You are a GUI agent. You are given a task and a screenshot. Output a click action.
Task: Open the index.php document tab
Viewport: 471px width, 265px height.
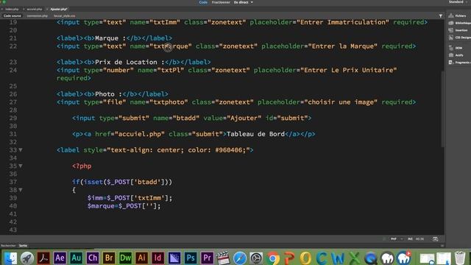pos(12,9)
